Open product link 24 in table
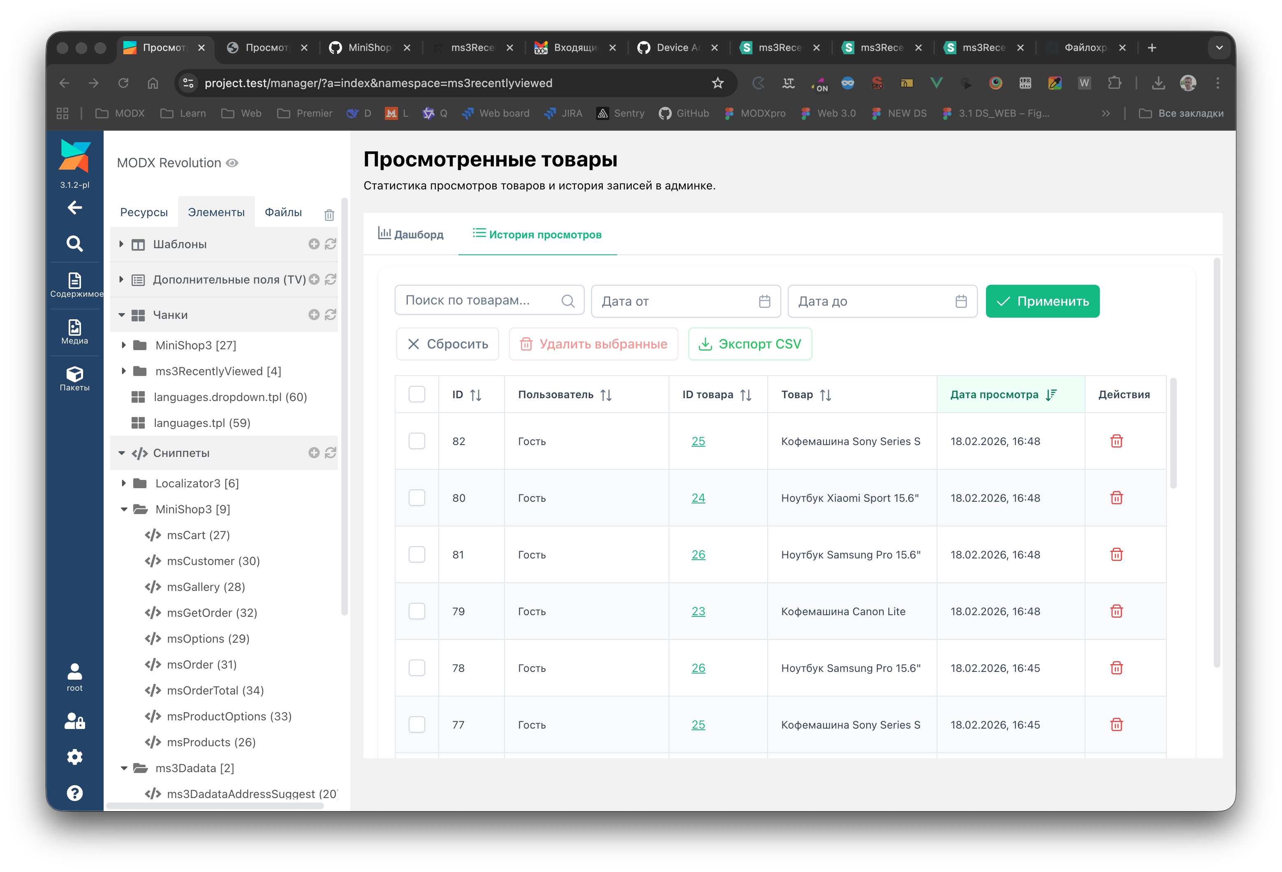The height and width of the screenshot is (872, 1282). pos(698,498)
